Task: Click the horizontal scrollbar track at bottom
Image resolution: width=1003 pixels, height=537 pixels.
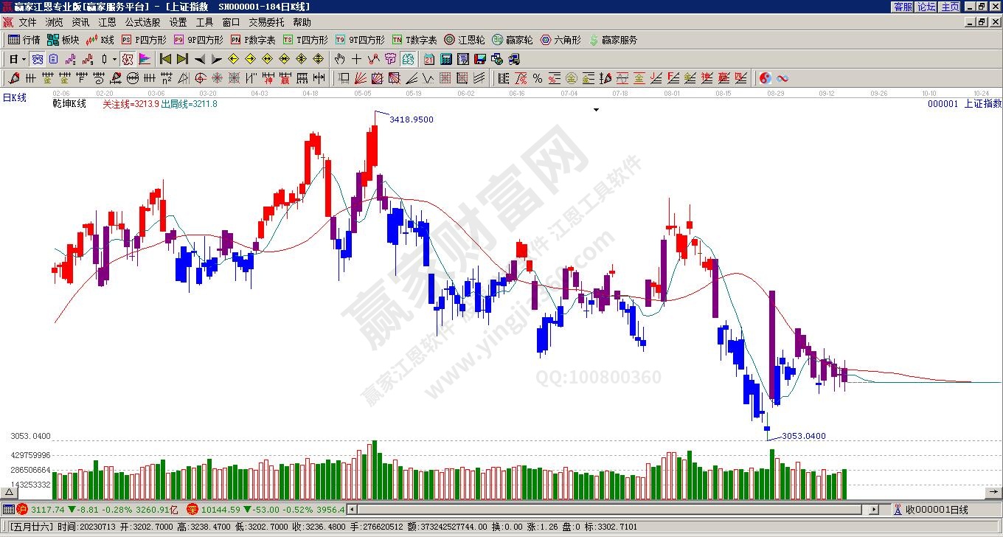Action: coord(605,509)
